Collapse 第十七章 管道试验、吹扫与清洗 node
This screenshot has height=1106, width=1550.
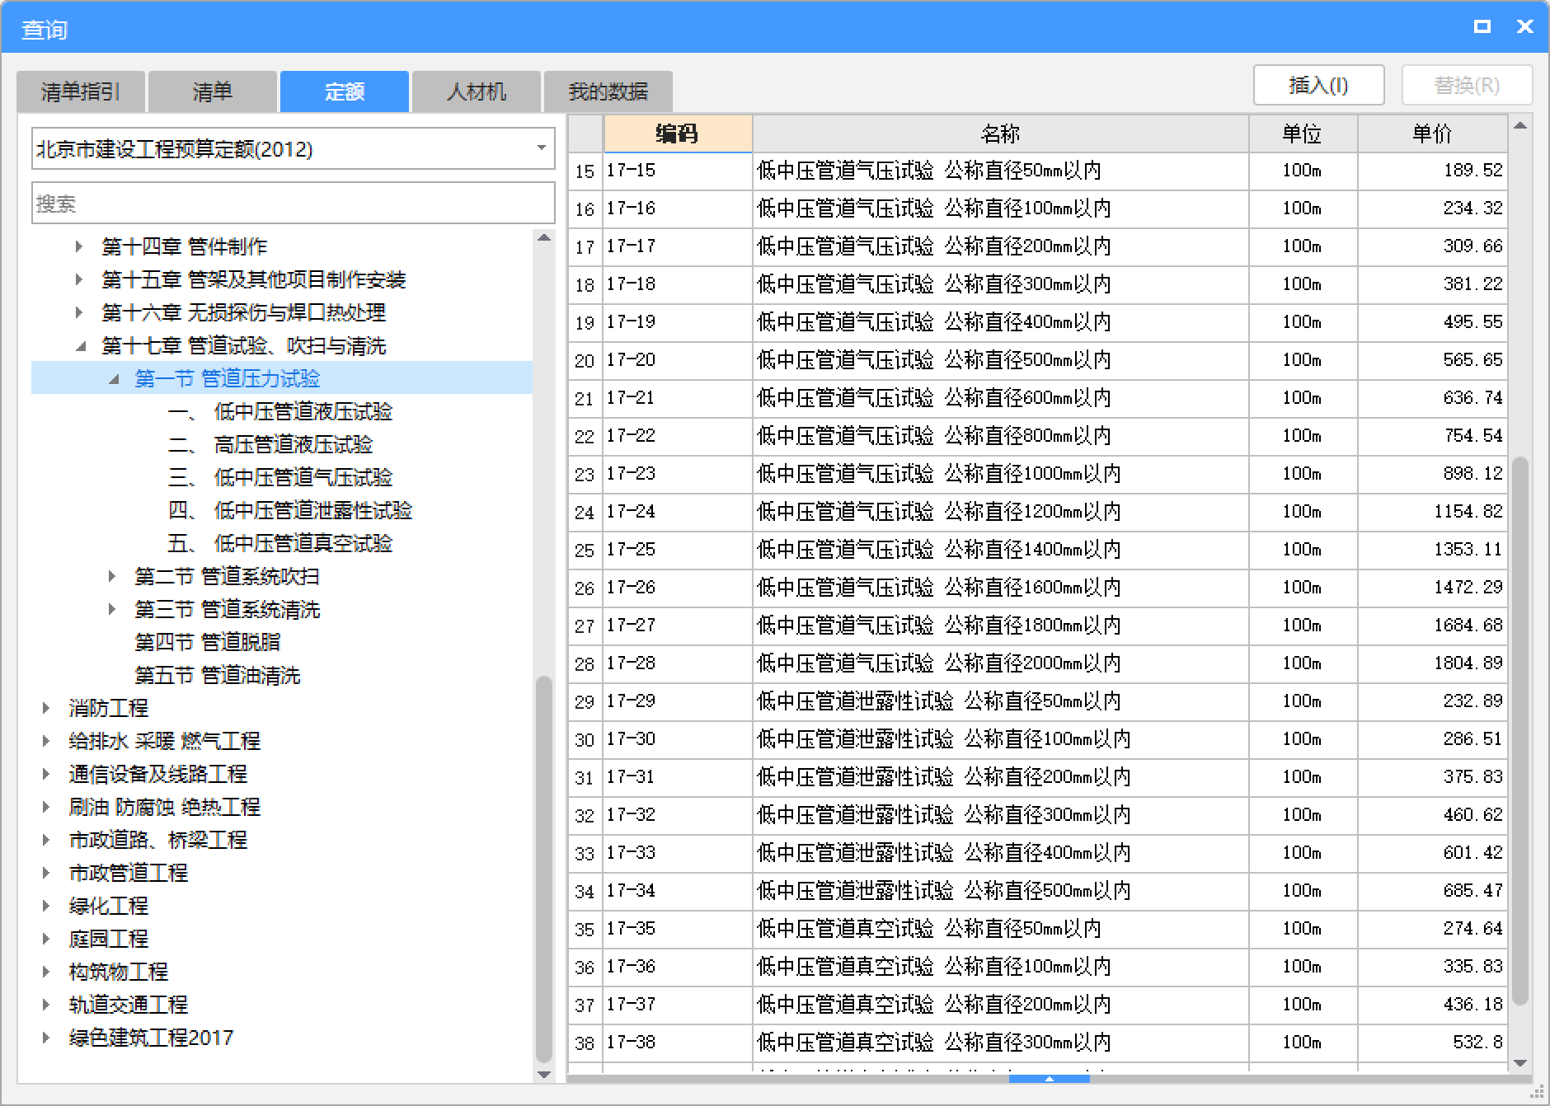coord(81,346)
